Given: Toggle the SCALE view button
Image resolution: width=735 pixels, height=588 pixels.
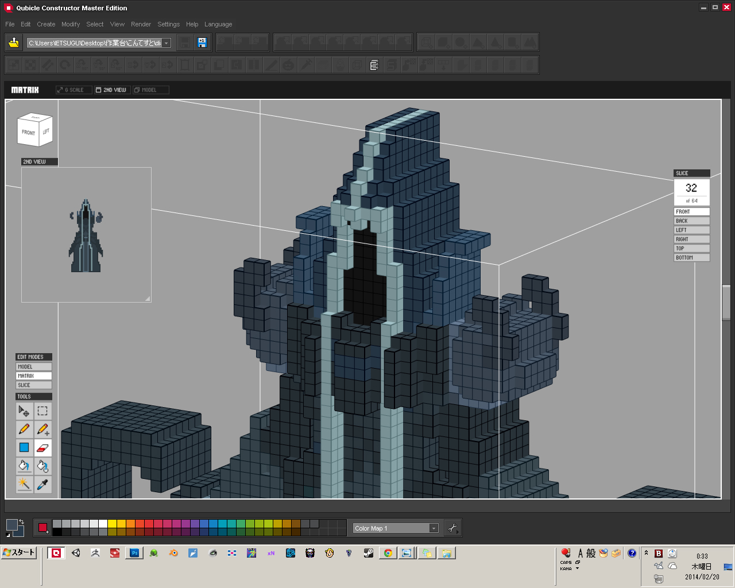Looking at the screenshot, I should 73,90.
